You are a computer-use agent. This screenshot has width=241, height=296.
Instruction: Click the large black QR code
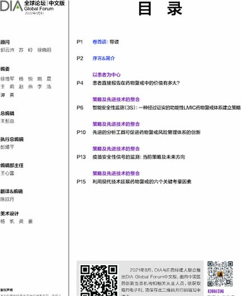[99, 280]
